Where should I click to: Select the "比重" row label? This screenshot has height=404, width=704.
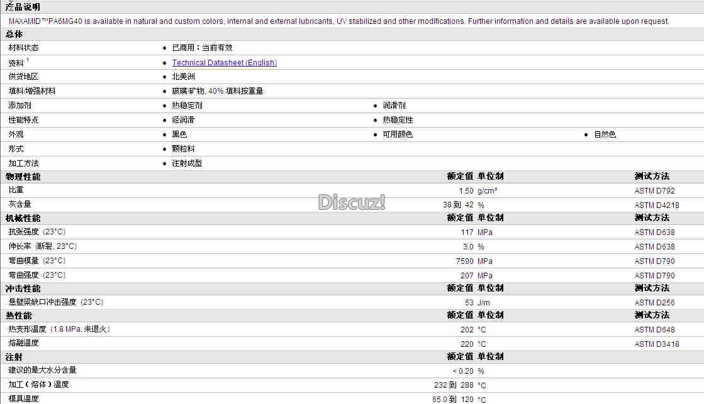point(16,190)
